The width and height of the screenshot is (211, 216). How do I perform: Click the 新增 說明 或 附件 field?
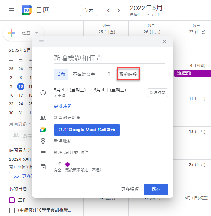(x=71, y=152)
